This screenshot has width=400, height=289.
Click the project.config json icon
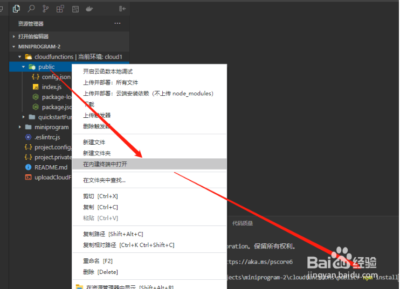tap(29, 147)
